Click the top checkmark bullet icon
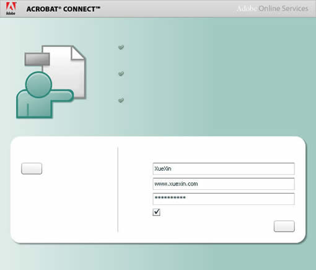This screenshot has height=270, width=316. pos(121,47)
